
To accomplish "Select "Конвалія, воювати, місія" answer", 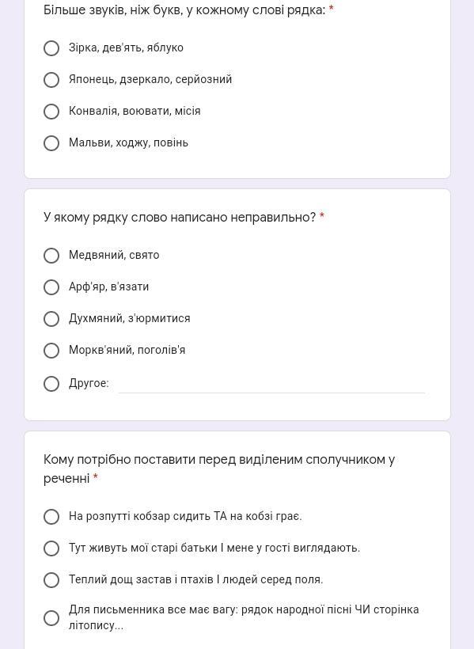I will (x=51, y=112).
